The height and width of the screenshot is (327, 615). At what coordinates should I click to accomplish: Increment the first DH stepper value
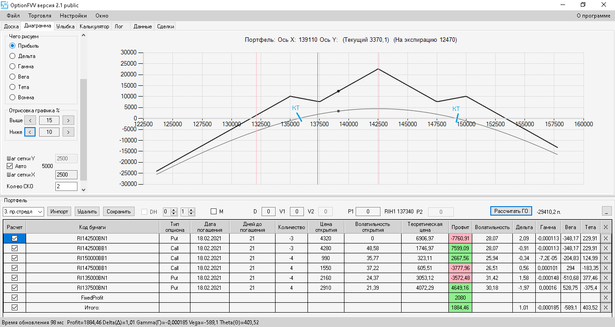174,209
